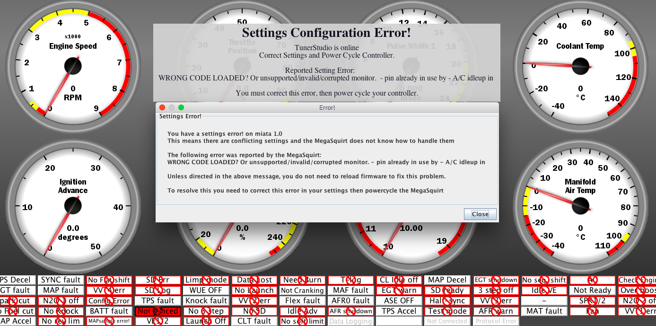Click the T-log indicator
This screenshot has width=656, height=326.
350,280
